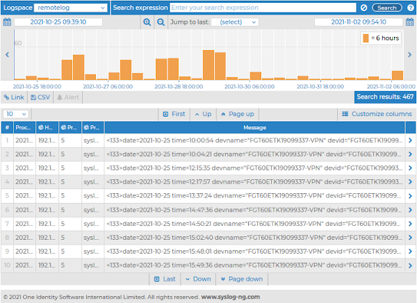Image resolution: width=417 pixels, height=303 pixels.
Task: Clear the search expression
Action: 363,8
